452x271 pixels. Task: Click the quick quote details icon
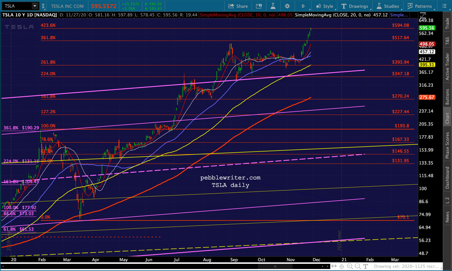[259, 6]
